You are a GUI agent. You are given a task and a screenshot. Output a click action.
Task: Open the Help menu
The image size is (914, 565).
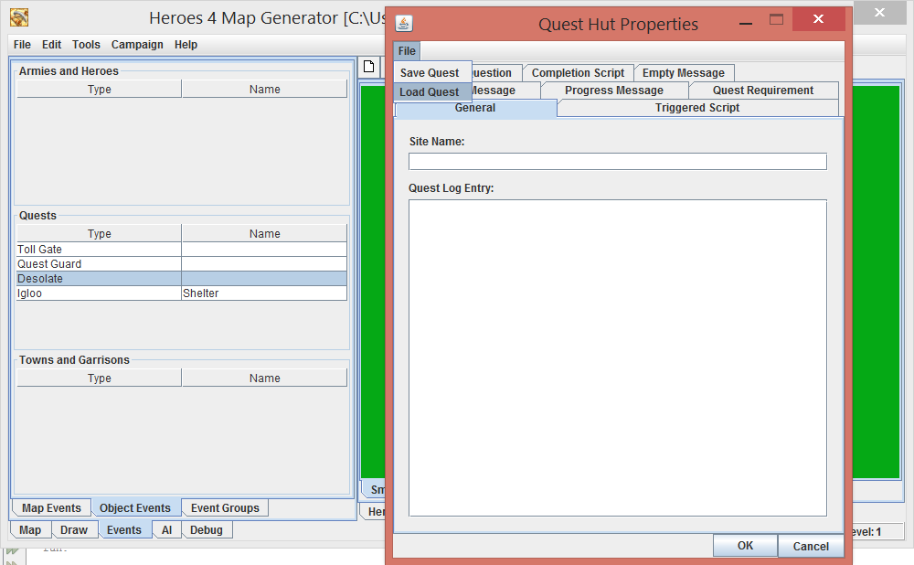(x=186, y=44)
